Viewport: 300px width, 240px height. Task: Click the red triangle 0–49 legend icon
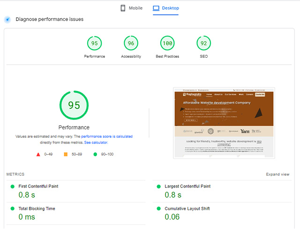[x=38, y=154]
